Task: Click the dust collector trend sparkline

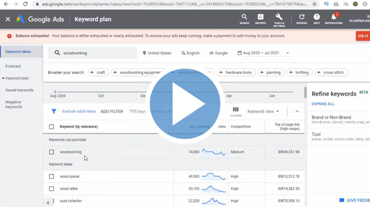Action: (214, 201)
